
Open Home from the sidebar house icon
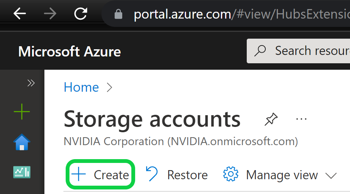point(22,142)
